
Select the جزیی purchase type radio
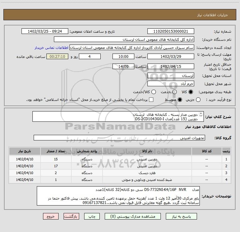(198, 100)
